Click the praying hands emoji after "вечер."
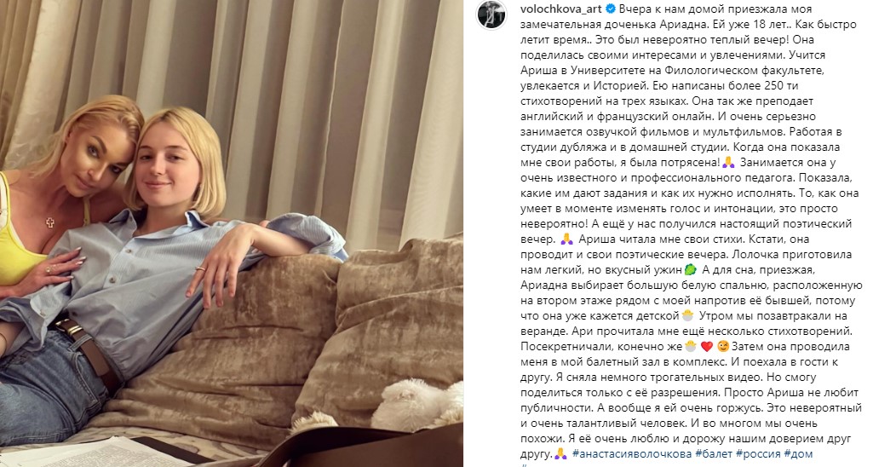Viewport: 873px width, 467px height. click(x=566, y=239)
